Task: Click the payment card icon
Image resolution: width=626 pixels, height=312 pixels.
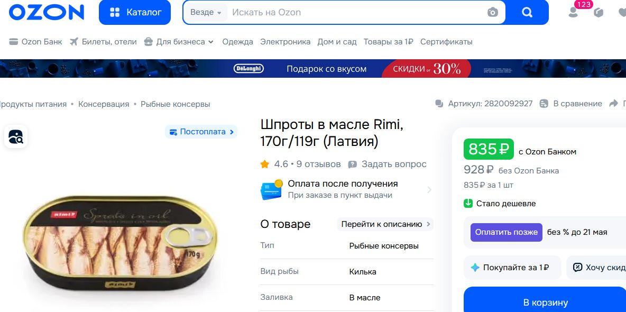Action: coord(271,189)
